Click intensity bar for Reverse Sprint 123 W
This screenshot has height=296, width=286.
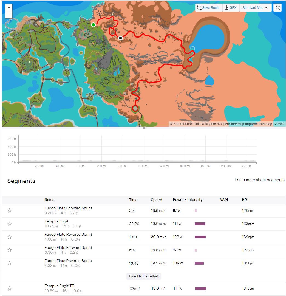click(x=200, y=237)
